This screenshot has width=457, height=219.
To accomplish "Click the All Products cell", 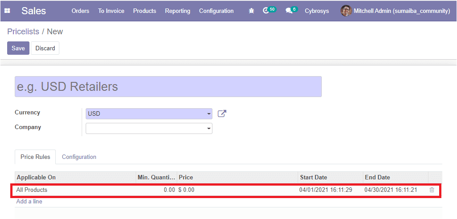I will [32, 190].
